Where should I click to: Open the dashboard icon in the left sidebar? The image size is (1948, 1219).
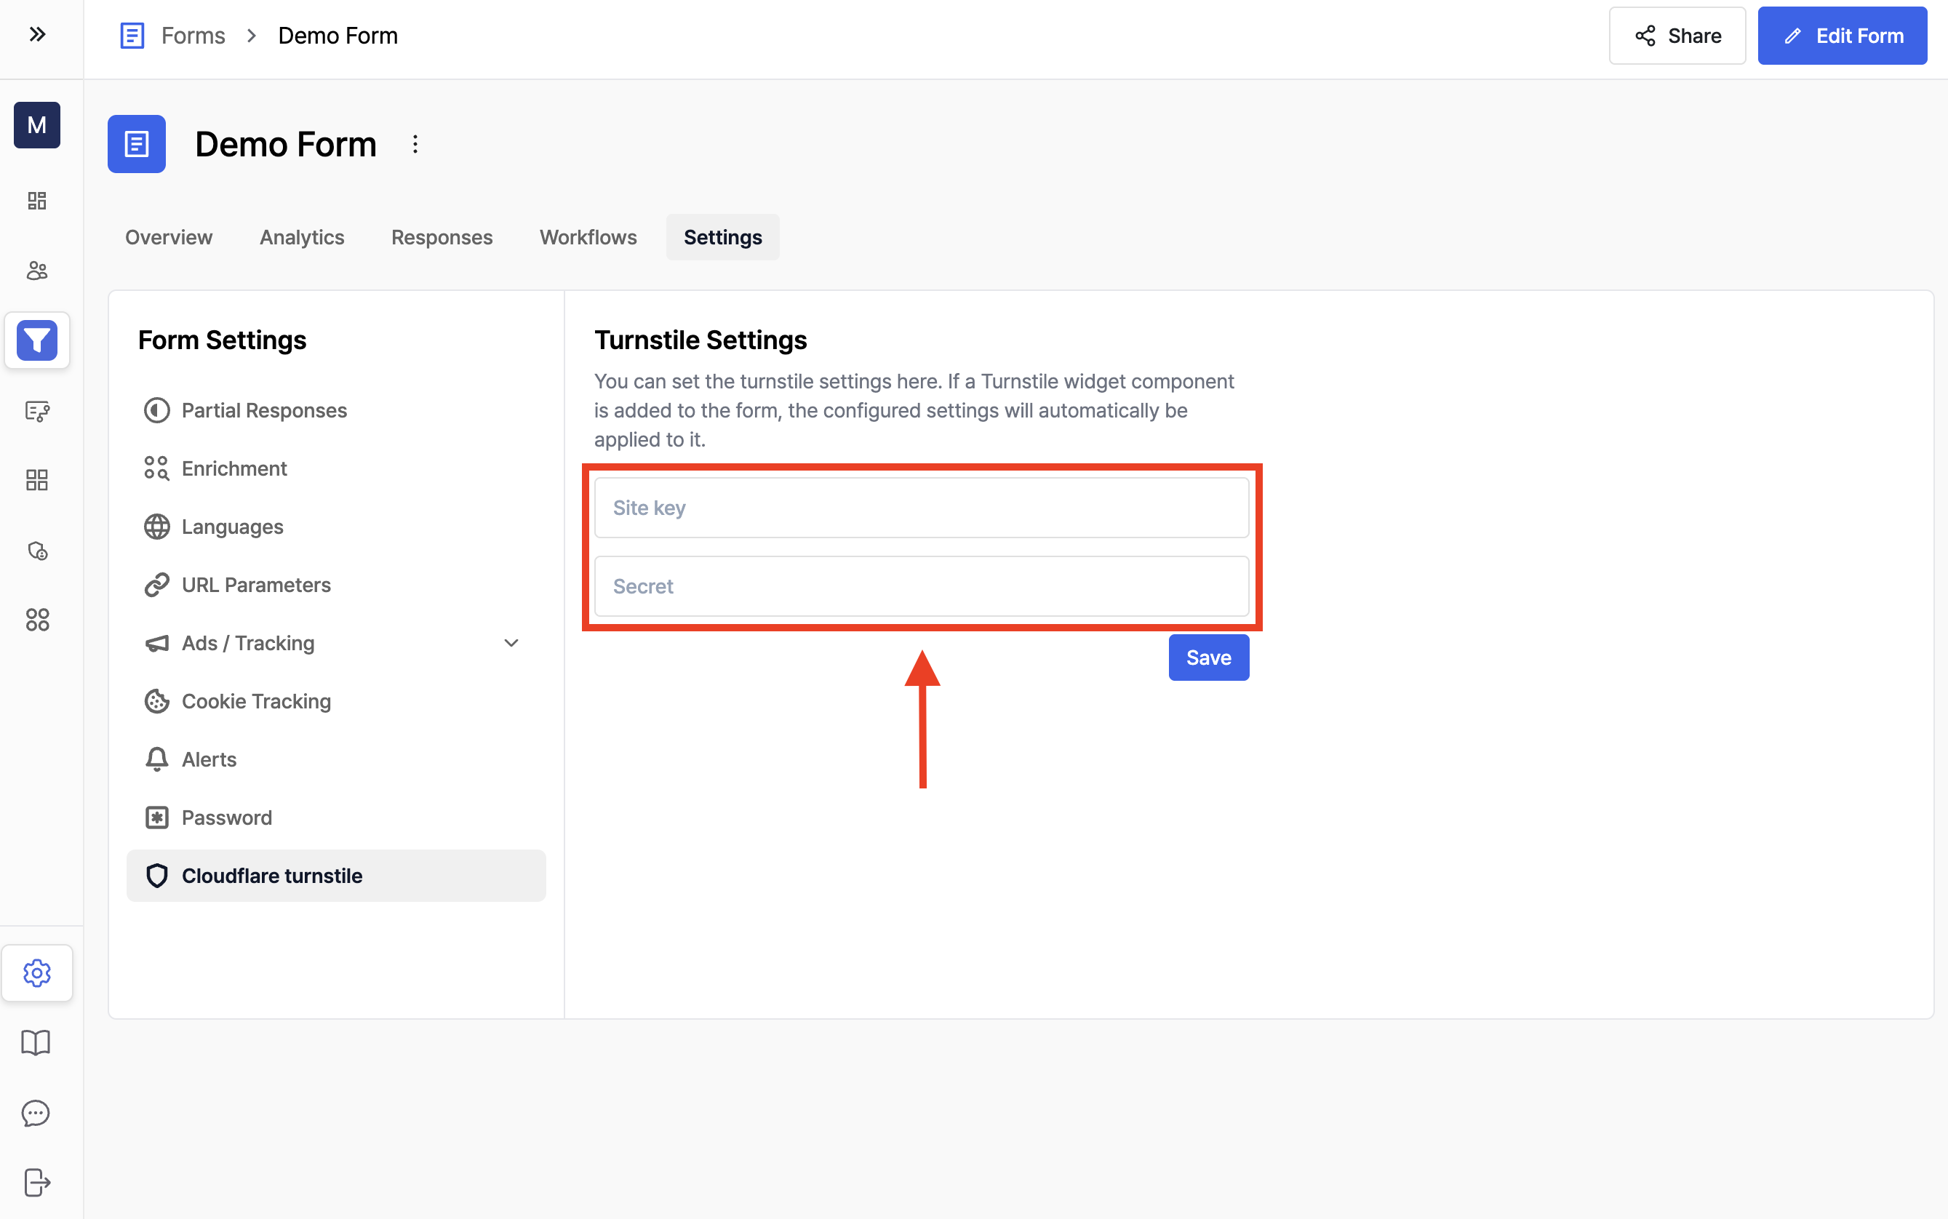(x=37, y=201)
